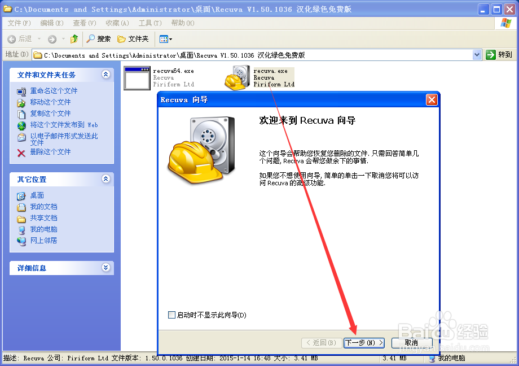Close the Recuva wizard dialog
The height and width of the screenshot is (366, 519).
point(432,99)
